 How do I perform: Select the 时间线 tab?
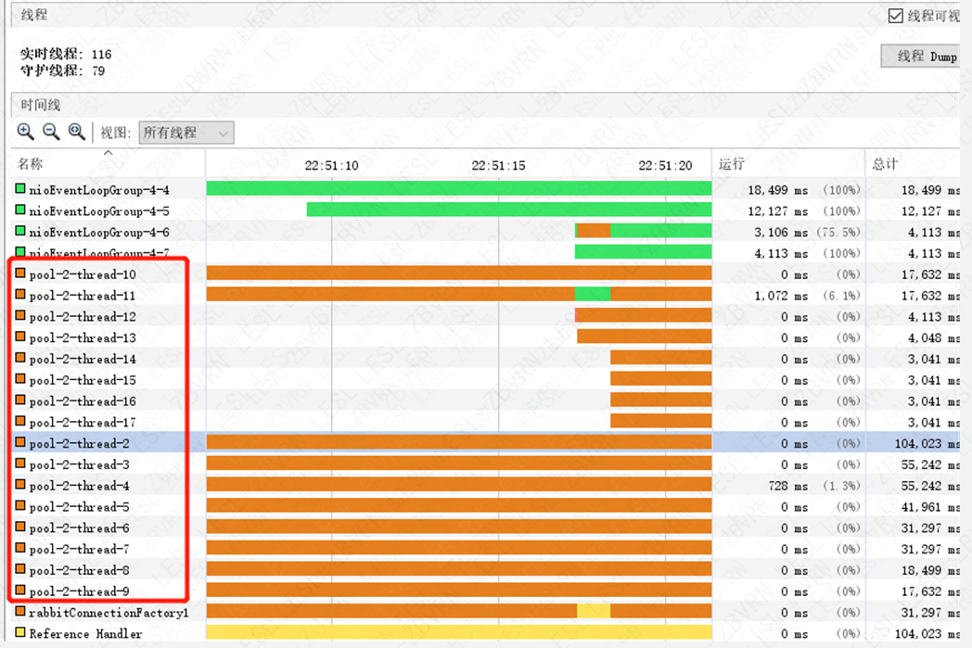40,105
